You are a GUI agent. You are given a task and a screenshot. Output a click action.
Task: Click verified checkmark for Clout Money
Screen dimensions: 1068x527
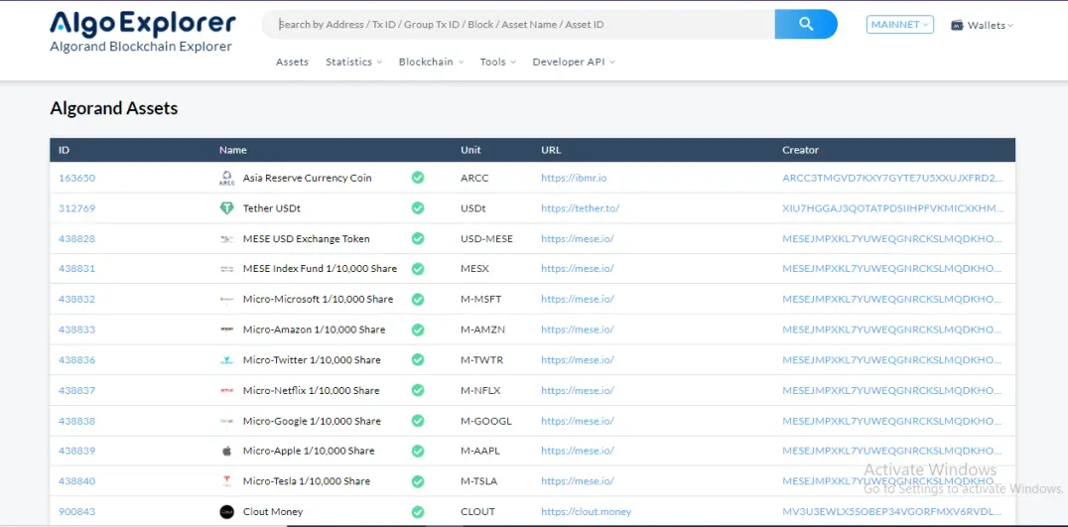click(418, 512)
